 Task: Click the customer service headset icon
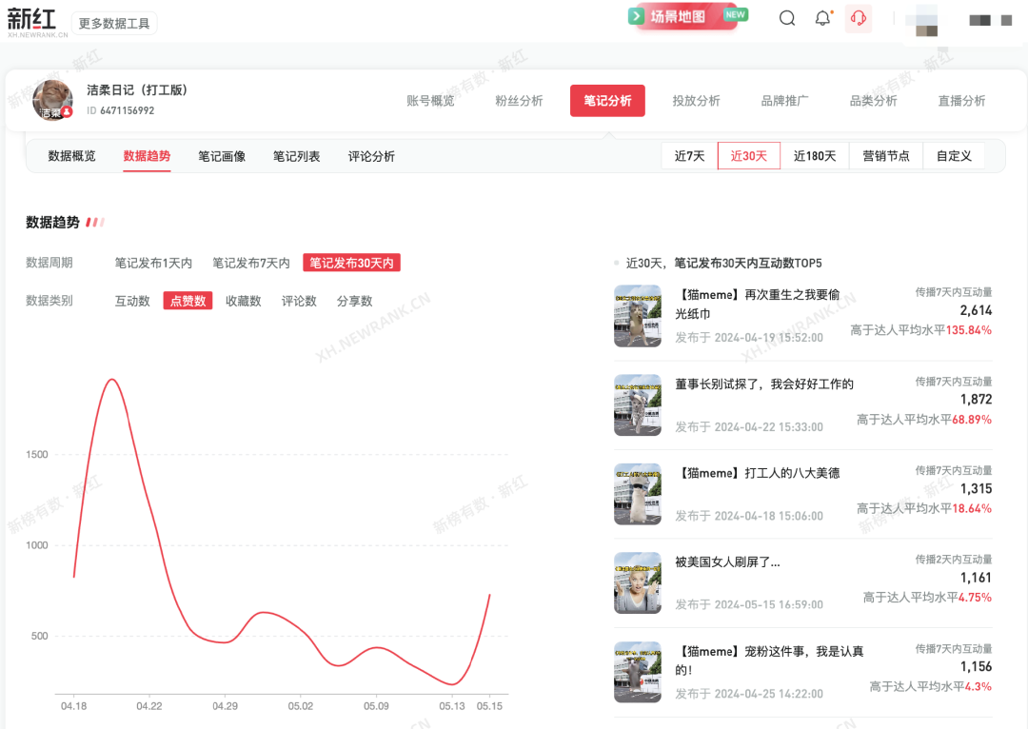click(859, 18)
